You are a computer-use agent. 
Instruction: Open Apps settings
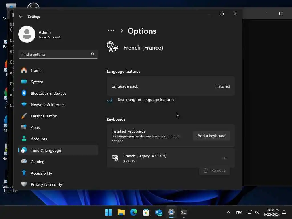coord(58,127)
